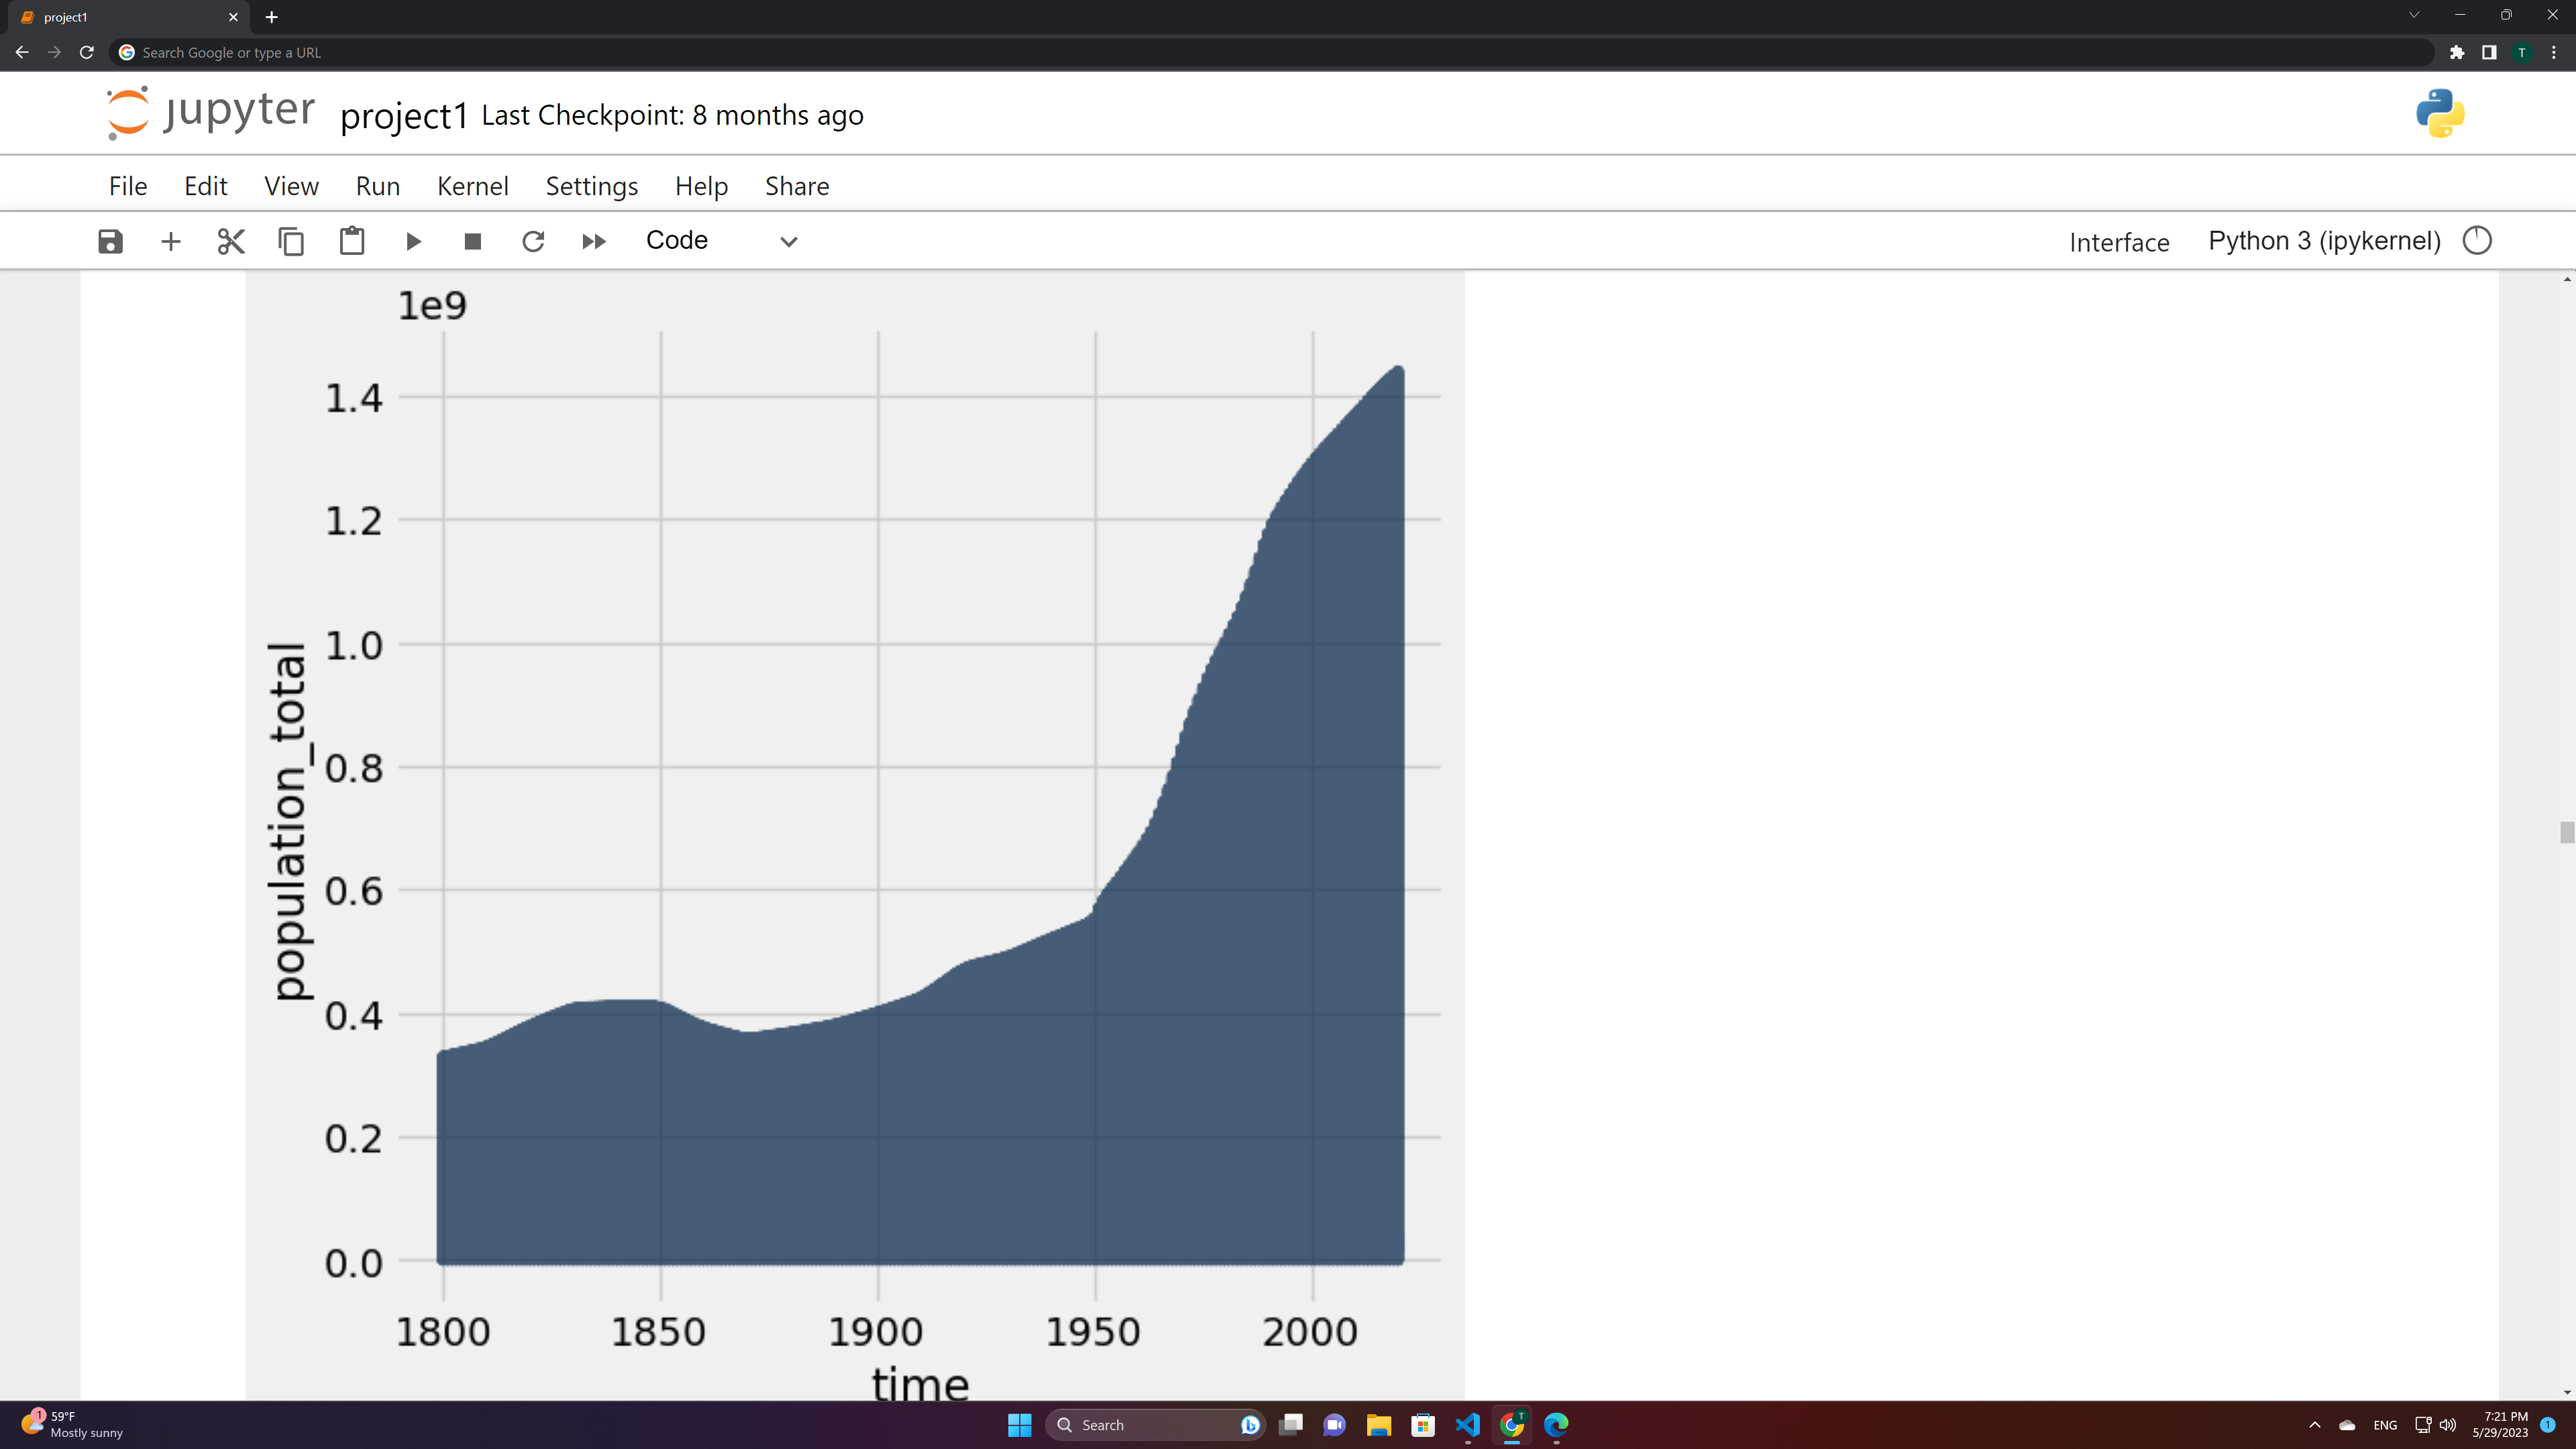2576x1449 pixels.
Task: Copy the selected cell
Action: pyautogui.click(x=291, y=241)
